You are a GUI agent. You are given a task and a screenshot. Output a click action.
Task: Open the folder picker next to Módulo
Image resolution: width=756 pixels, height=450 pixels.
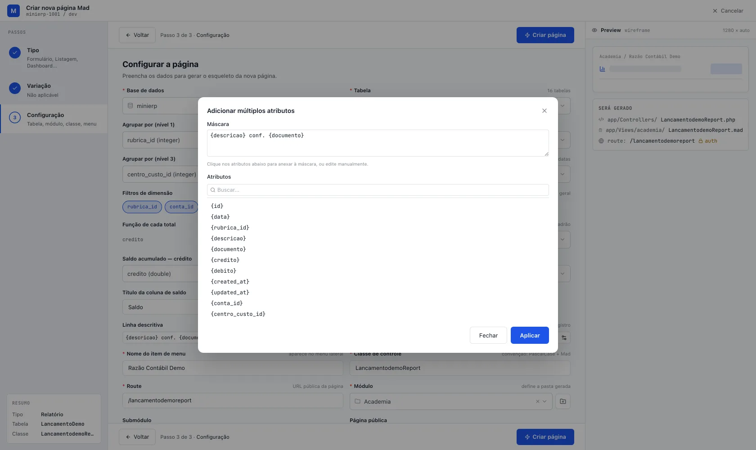(563, 401)
